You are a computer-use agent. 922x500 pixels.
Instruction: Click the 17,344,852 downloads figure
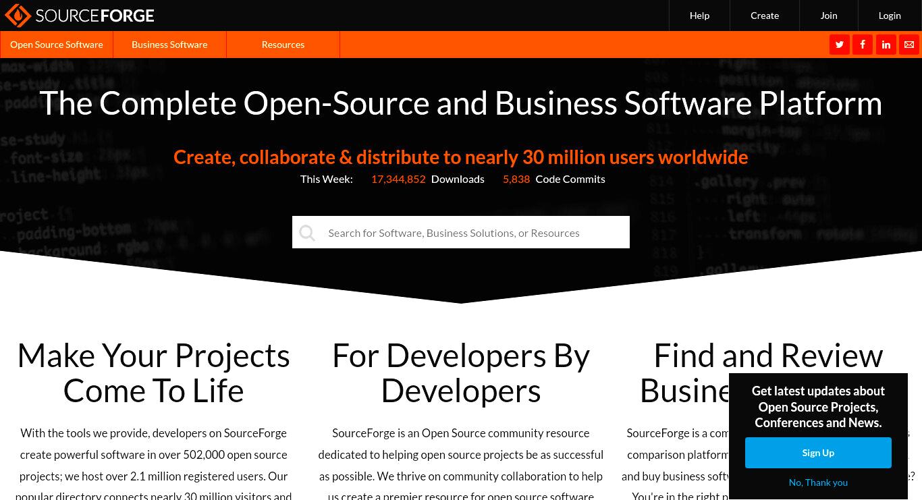coord(398,179)
